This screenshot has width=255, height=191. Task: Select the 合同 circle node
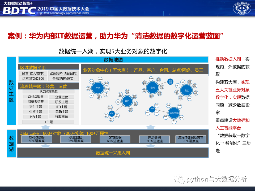pos(152,88)
